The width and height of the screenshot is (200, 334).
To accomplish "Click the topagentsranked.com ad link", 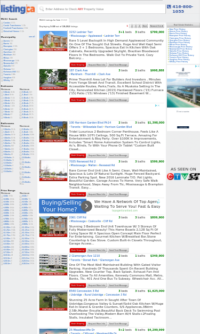I will coord(125,210).
